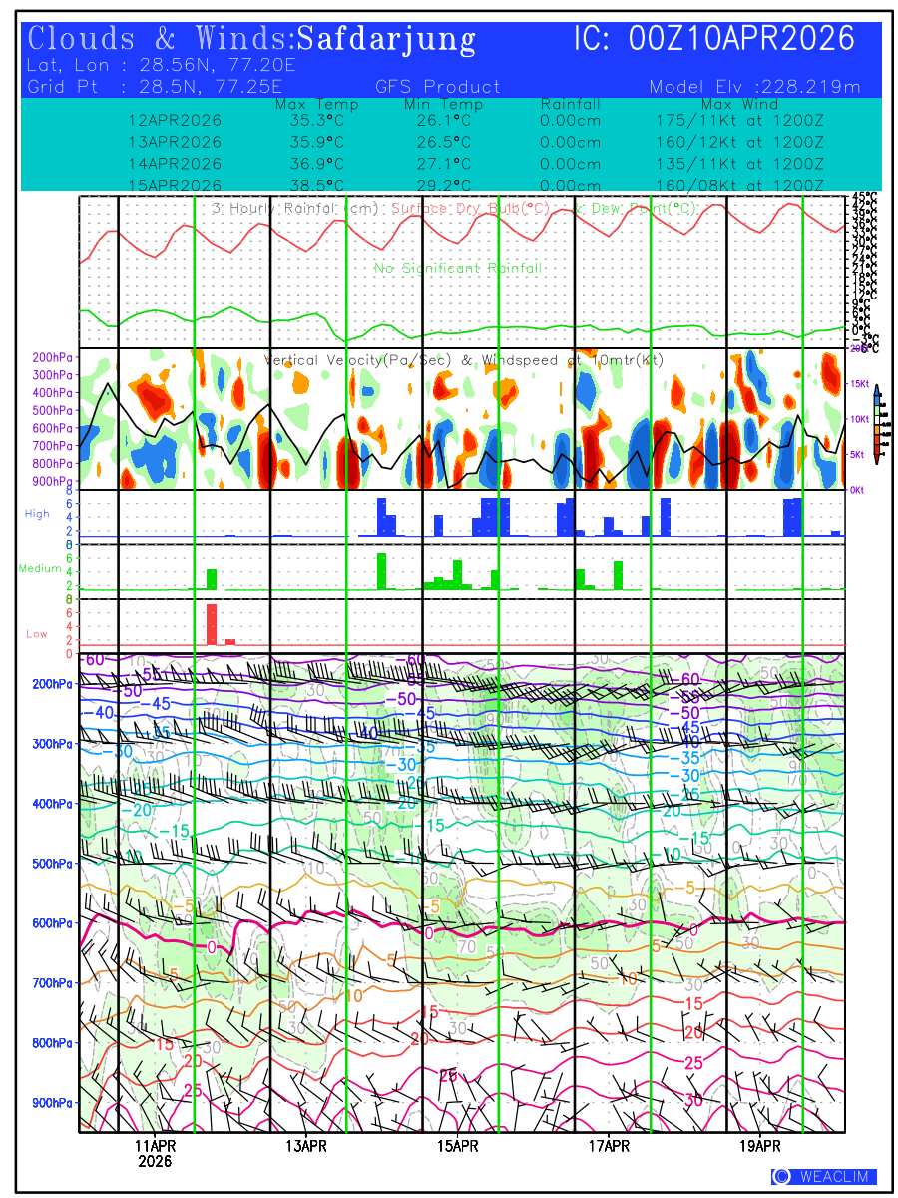Click the tall red low cloud bar
The width and height of the screenshot is (898, 1198).
point(211,624)
